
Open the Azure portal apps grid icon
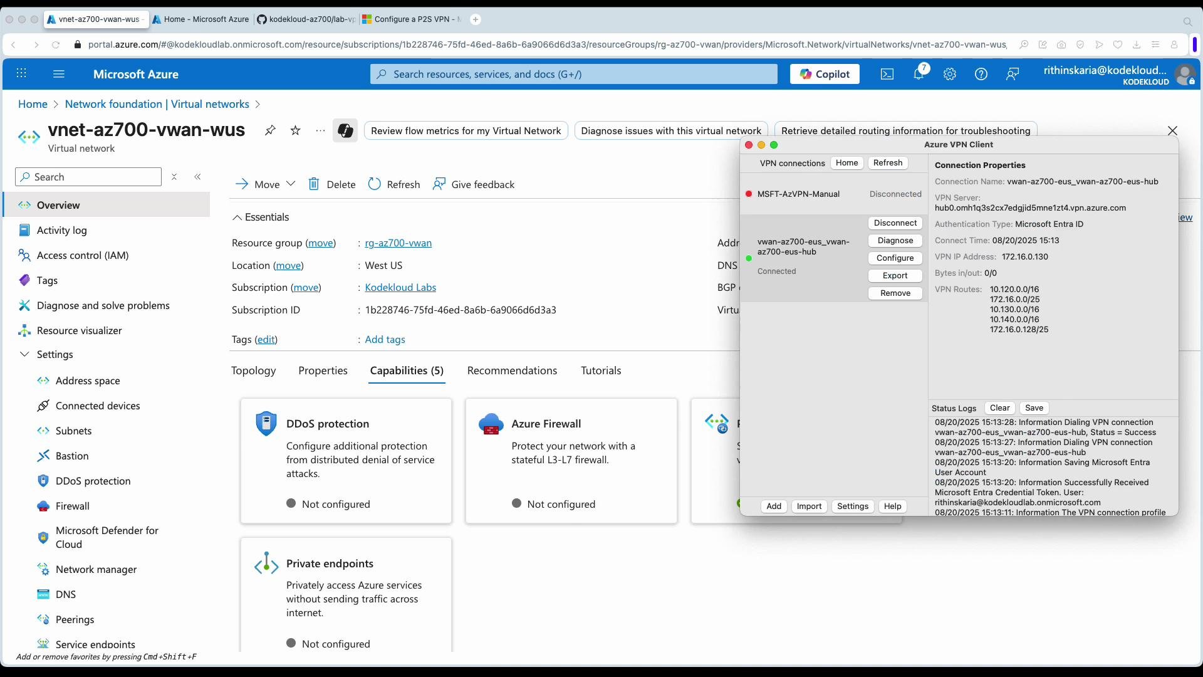[21, 74]
